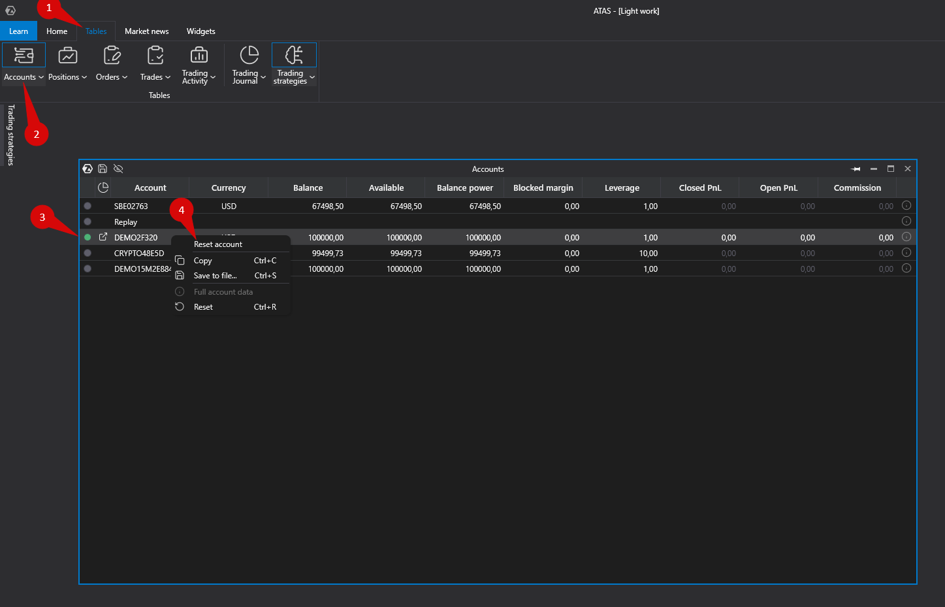The image size is (945, 607).
Task: Show info for the SBE02763 account row
Action: pos(906,206)
